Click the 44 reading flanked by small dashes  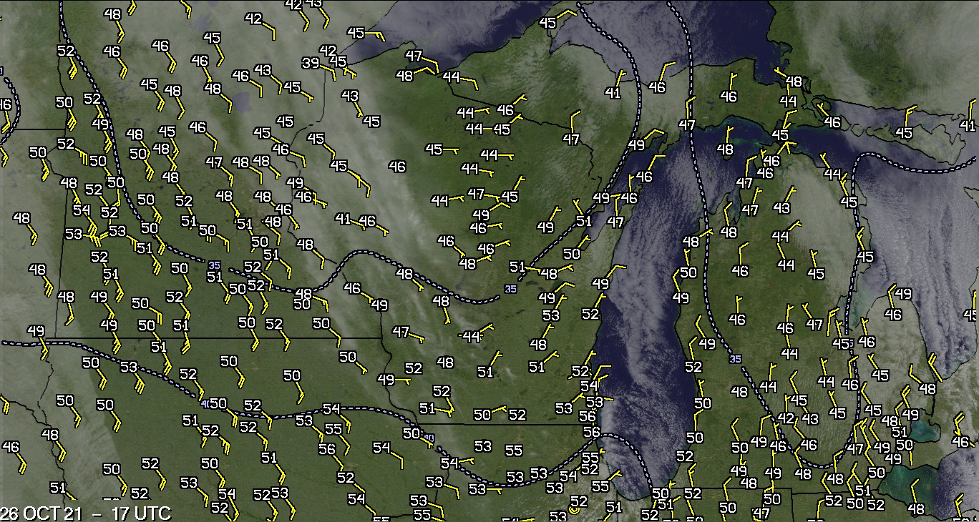coord(471,335)
